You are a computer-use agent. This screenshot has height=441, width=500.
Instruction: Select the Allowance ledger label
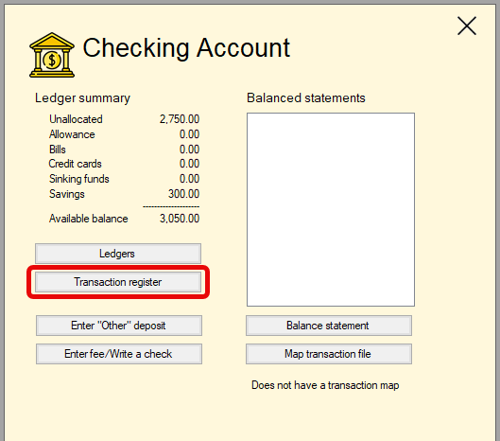(x=72, y=134)
